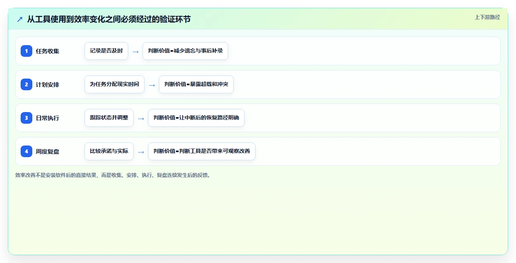Click the 上下游路径 label in header
Screen dimensions: 516x263
coord(487,17)
